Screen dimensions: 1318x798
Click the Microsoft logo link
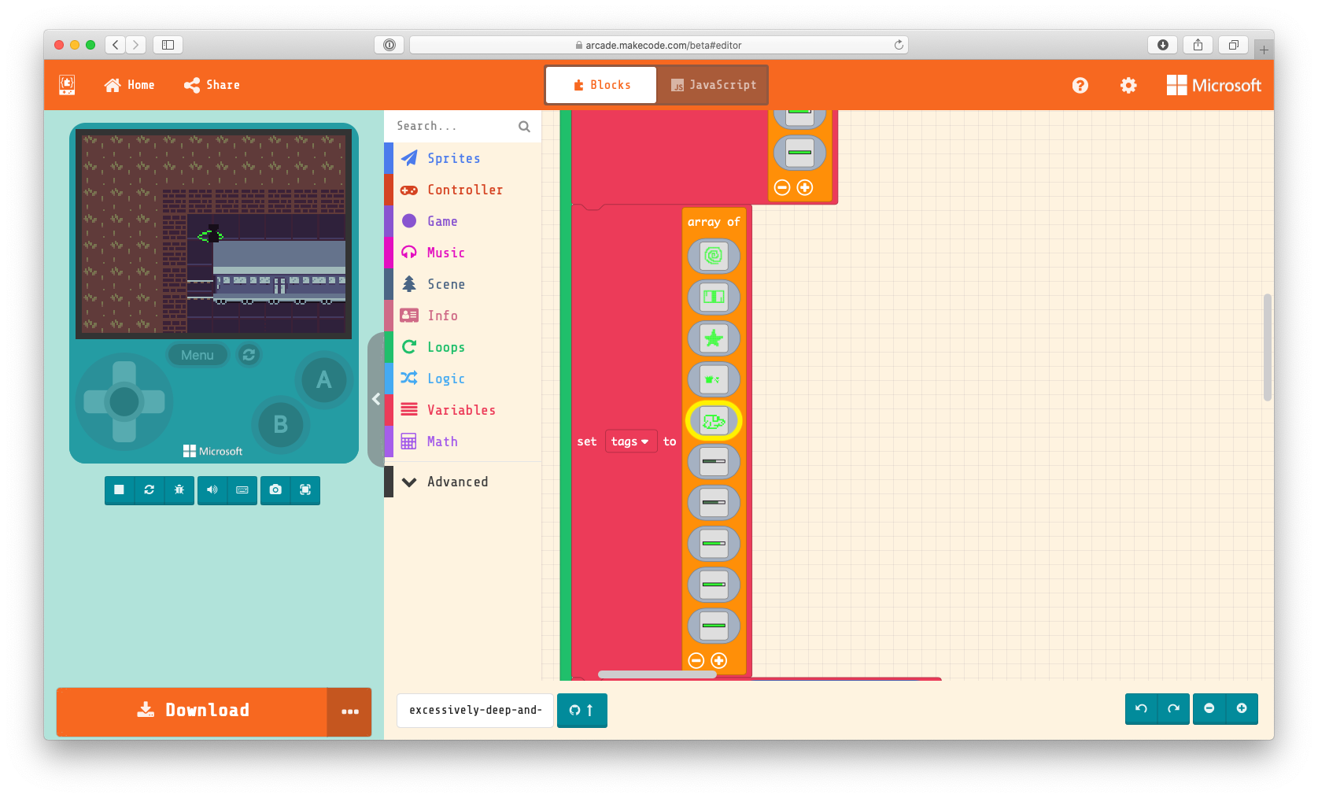[x=1214, y=85]
